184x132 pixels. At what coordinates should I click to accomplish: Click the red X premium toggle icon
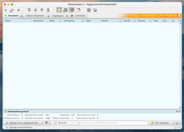[78, 10]
